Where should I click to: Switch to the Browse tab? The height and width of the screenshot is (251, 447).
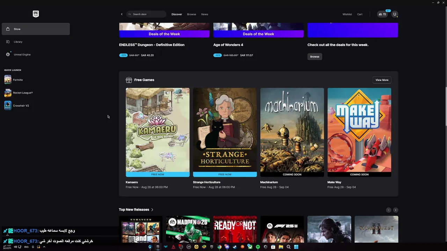(x=191, y=14)
